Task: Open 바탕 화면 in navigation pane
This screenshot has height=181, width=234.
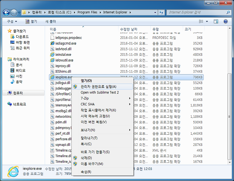Action: pos(20,42)
